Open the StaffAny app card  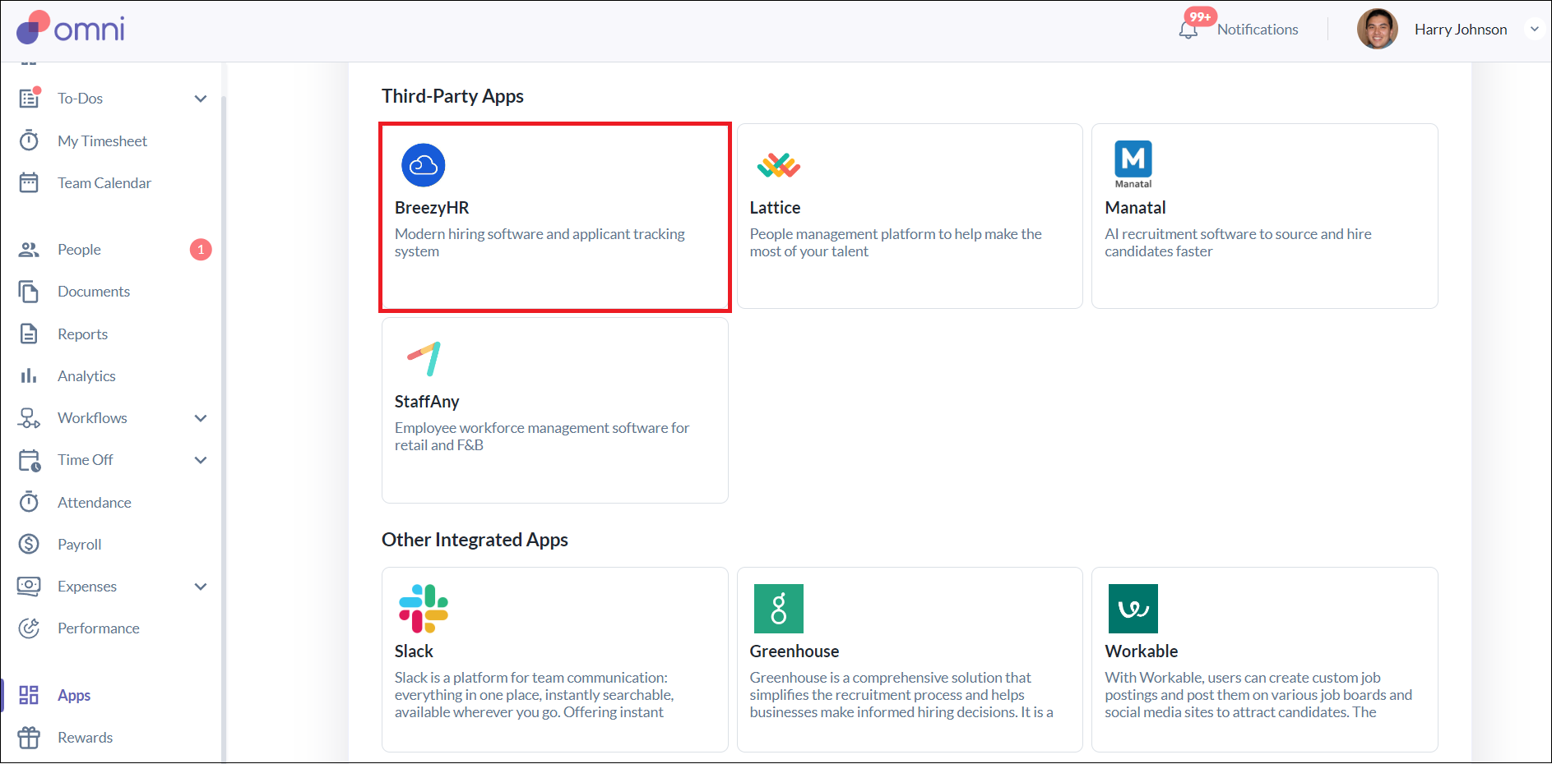pyautogui.click(x=555, y=410)
